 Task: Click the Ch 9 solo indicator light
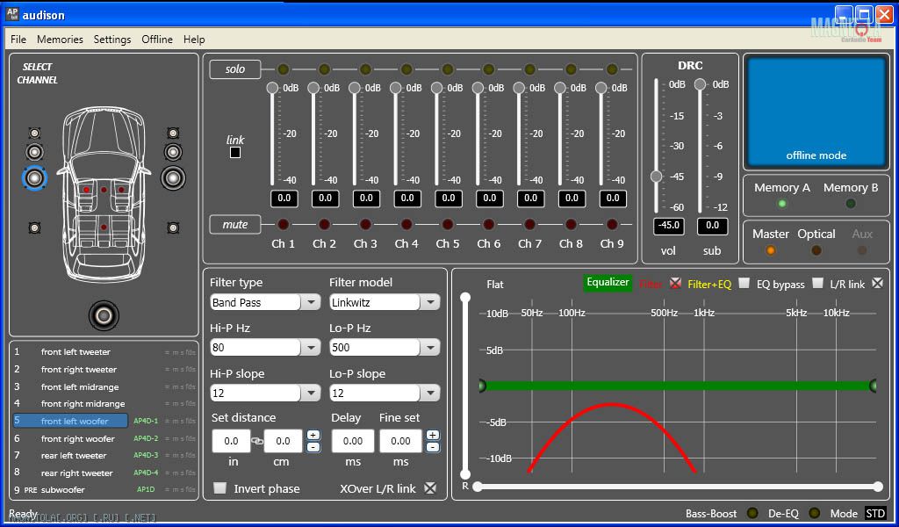(x=612, y=69)
